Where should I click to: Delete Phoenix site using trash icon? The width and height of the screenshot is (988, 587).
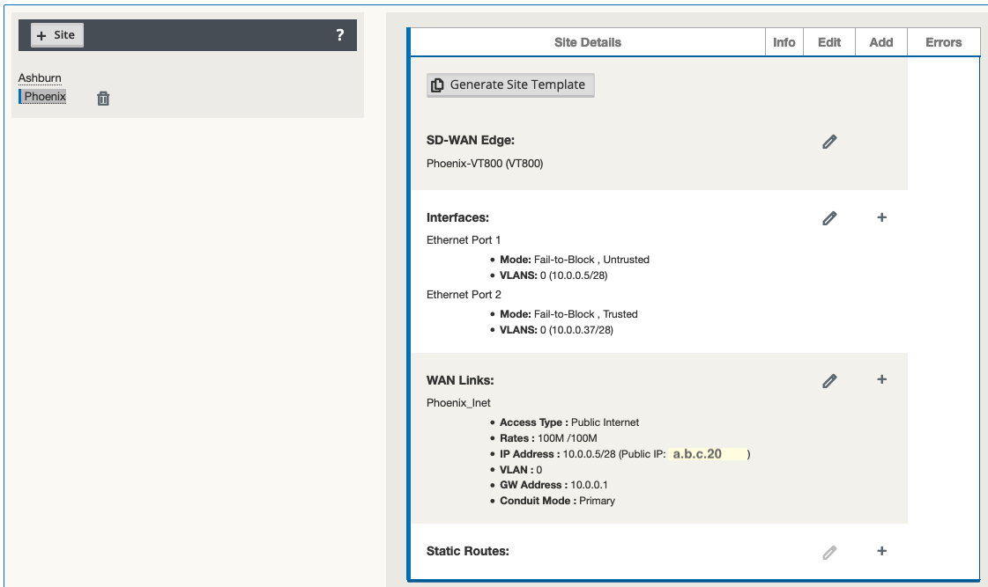[x=103, y=99]
